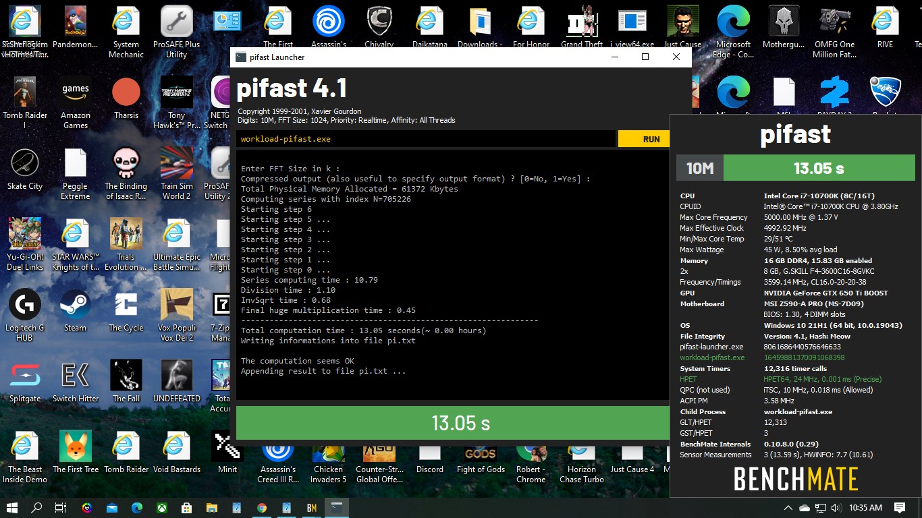The width and height of the screenshot is (922, 518).
Task: Open the Logitech G HUB desktop icon
Action: pos(25,315)
